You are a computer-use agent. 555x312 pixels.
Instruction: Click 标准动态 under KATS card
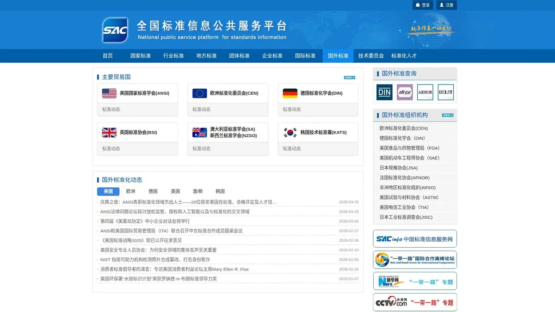tap(292, 149)
